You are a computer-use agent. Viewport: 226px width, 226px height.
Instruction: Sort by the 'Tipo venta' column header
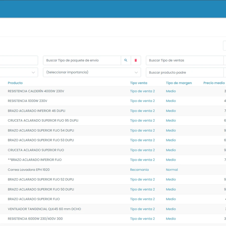coord(139,83)
